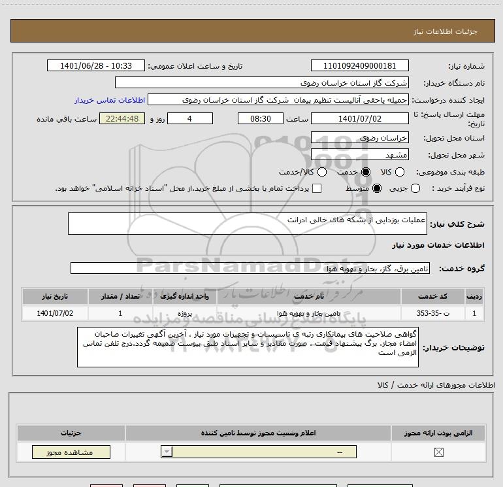
Task: Click the delivery city field مشهد
Action: click(359, 155)
